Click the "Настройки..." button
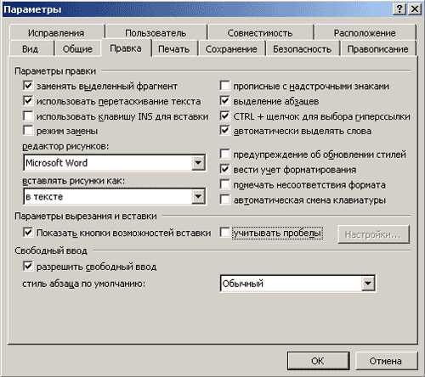 373,234
